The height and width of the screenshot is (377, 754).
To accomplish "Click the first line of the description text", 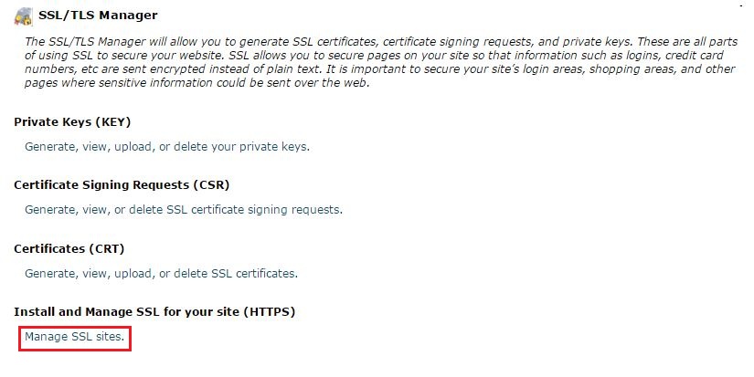I will click(377, 42).
